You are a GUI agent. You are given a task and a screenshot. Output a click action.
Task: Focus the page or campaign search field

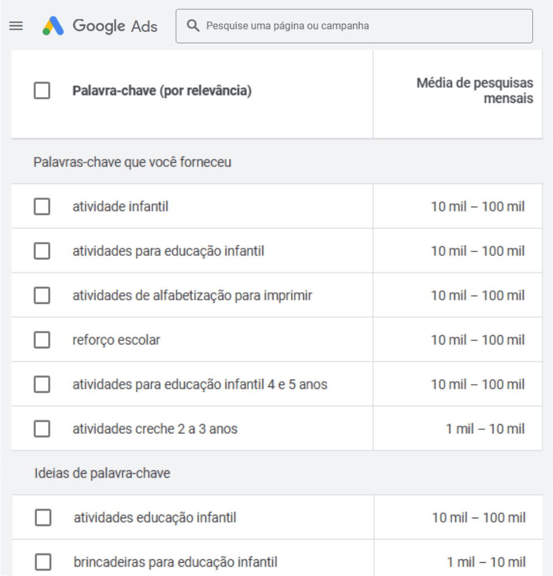coord(364,26)
